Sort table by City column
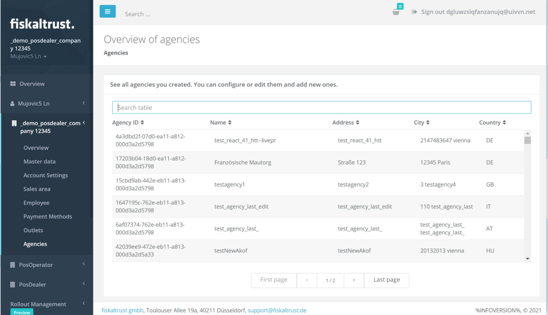This screenshot has height=315, width=548. [x=422, y=122]
